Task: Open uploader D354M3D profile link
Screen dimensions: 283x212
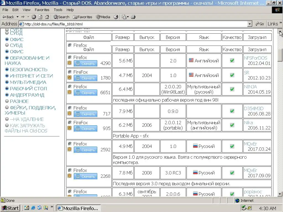Action: click(254, 108)
